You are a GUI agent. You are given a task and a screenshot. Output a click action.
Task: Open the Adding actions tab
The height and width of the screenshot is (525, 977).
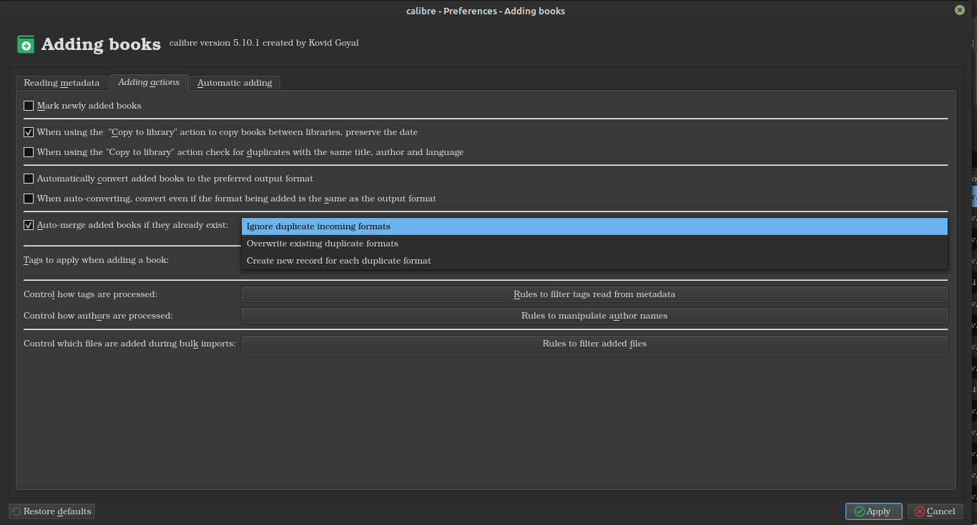tap(149, 82)
